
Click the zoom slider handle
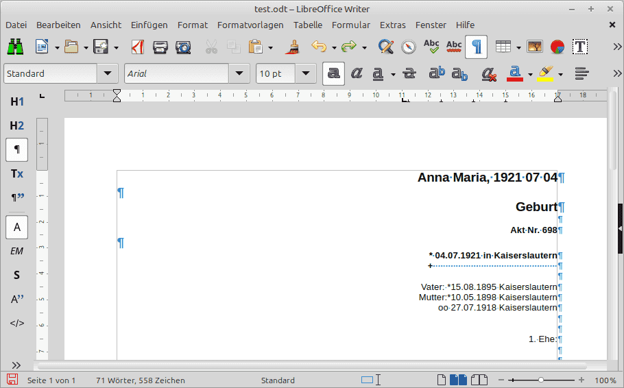pos(541,380)
